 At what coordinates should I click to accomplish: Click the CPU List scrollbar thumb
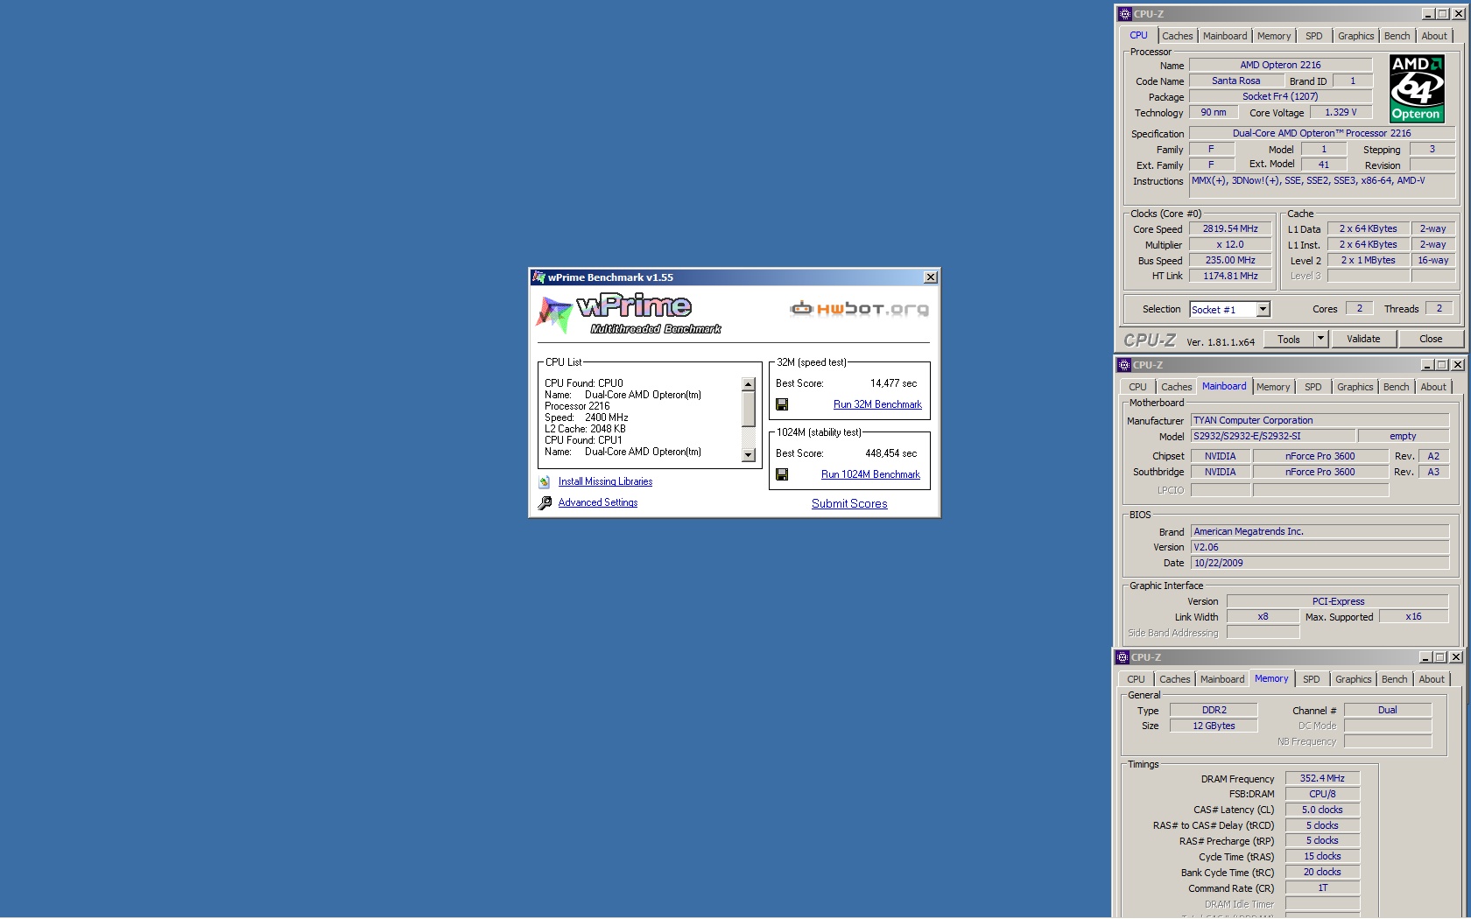point(748,409)
